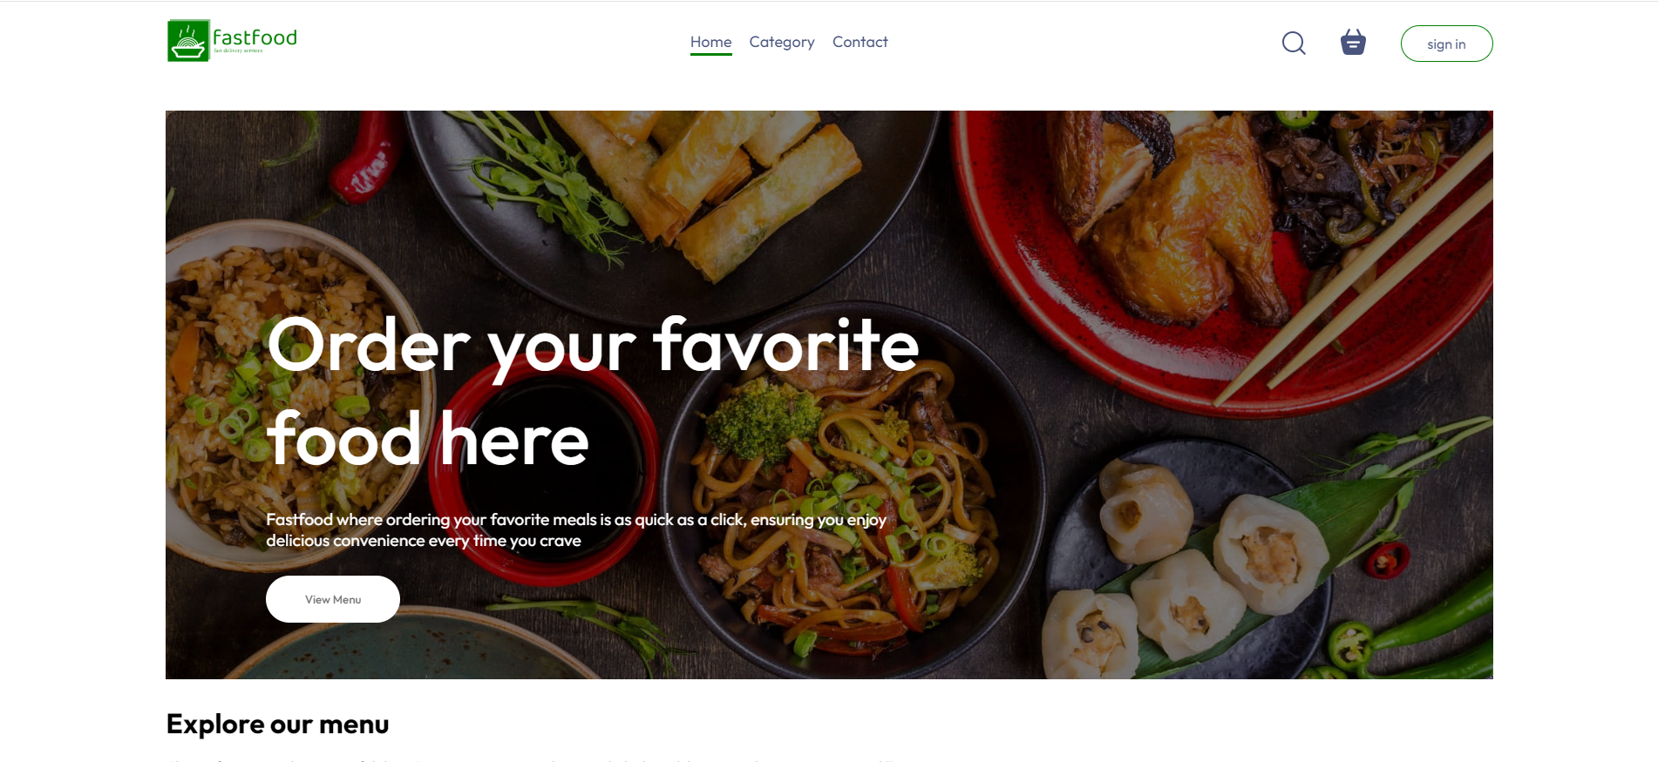The height and width of the screenshot is (762, 1658).
Task: Click the Fastfood hero description paragraph
Action: coord(576,529)
